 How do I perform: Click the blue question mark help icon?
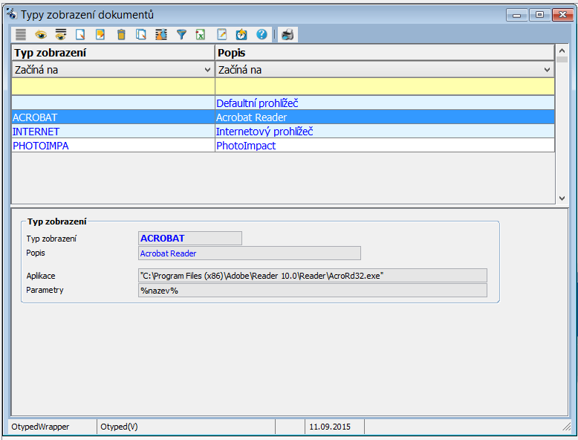tap(262, 34)
